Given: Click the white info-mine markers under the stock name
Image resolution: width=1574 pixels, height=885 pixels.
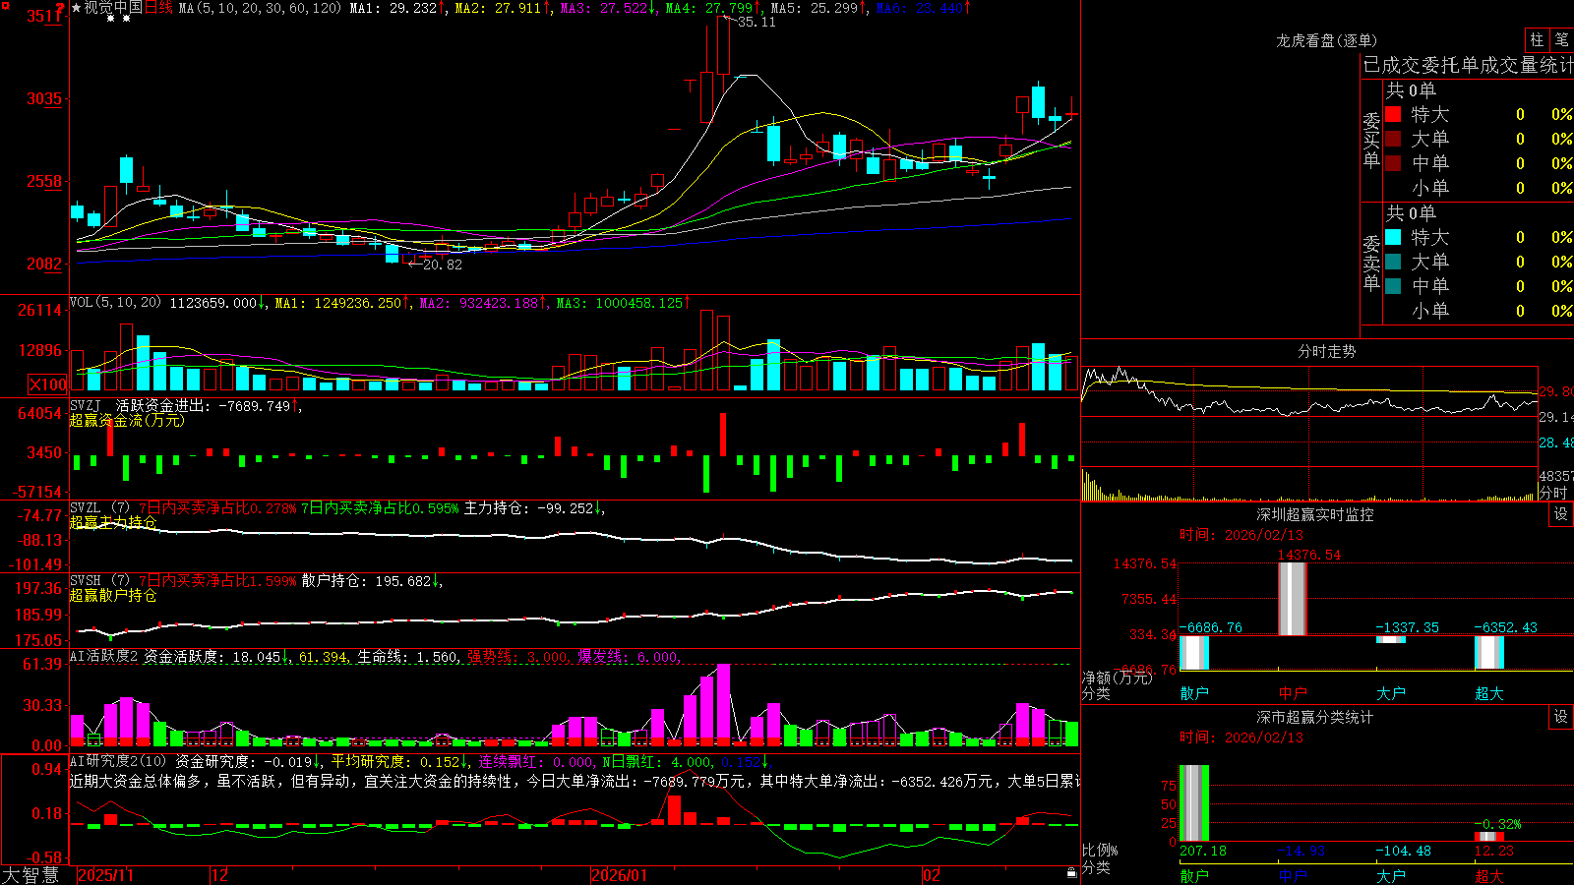Looking at the screenshot, I should (x=118, y=19).
